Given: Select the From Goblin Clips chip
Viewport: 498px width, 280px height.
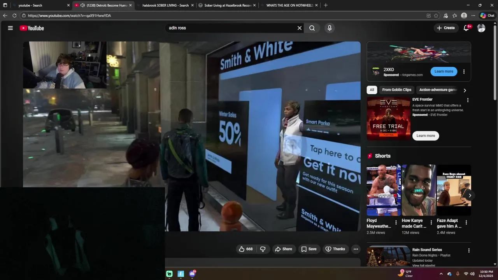Looking at the screenshot, I should tap(396, 90).
